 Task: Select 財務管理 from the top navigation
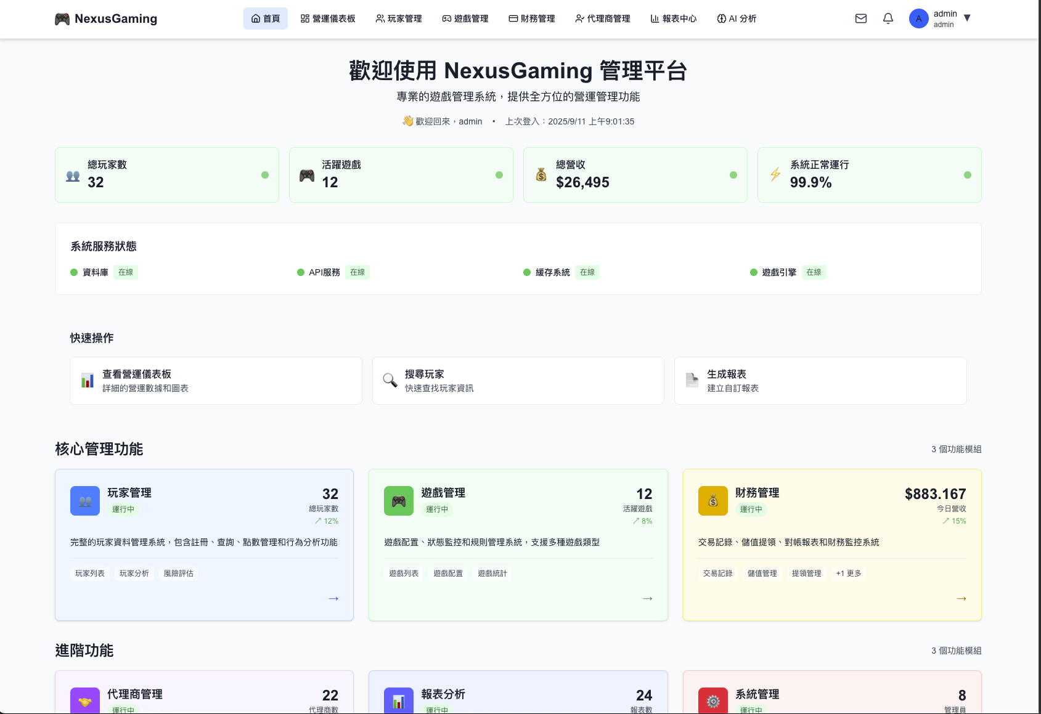pos(531,18)
